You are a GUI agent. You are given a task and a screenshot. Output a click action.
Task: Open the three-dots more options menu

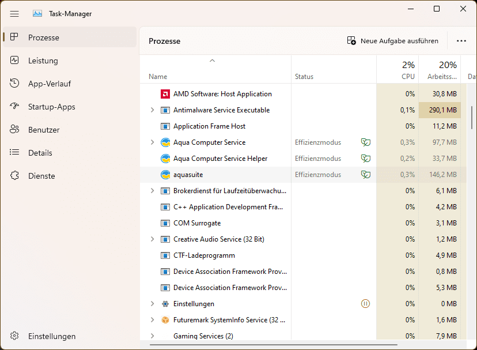(461, 41)
